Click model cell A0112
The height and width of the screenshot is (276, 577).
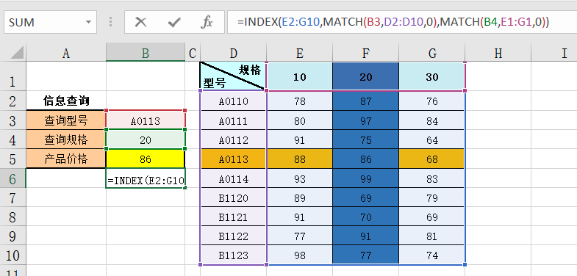233,139
